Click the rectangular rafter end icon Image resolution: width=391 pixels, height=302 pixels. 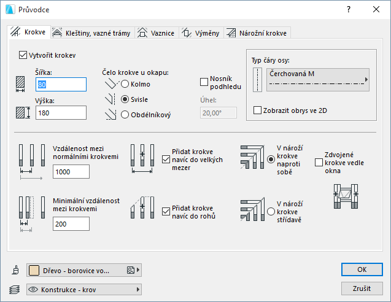point(110,114)
